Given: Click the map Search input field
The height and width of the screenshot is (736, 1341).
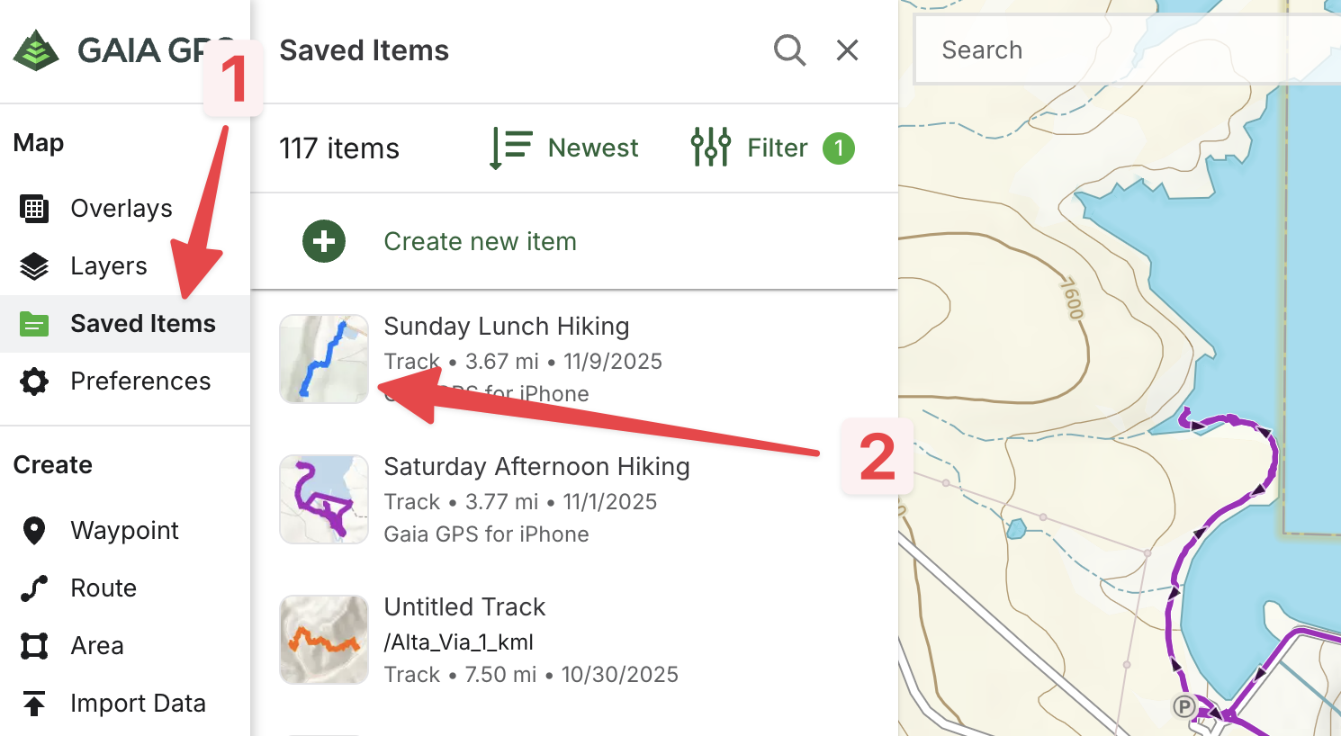Looking at the screenshot, I should point(1125,50).
